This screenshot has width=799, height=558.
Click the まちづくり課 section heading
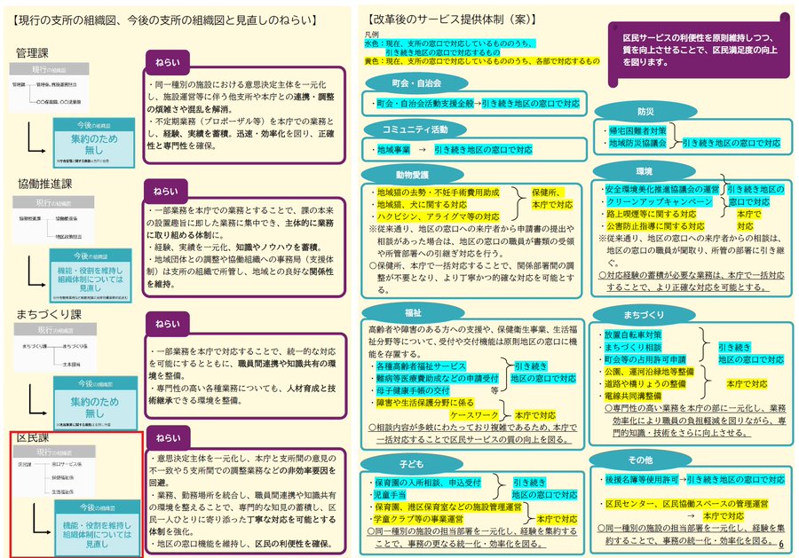49,314
